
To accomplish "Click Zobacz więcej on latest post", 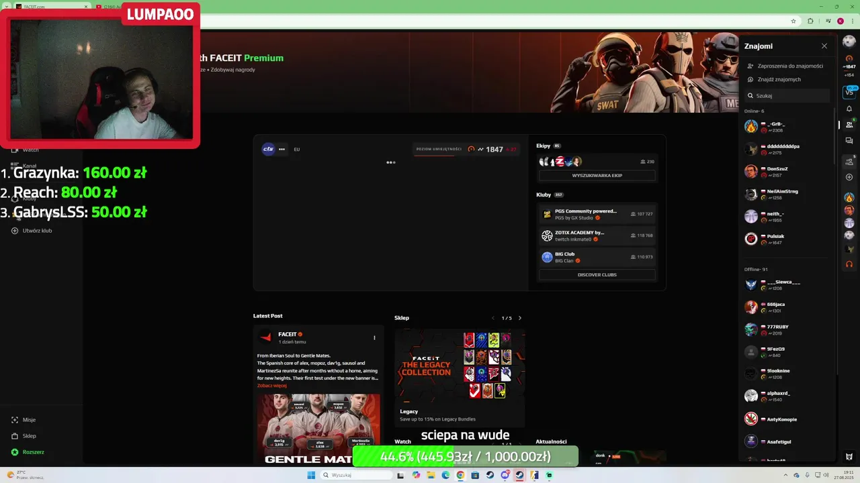I will pos(271,386).
